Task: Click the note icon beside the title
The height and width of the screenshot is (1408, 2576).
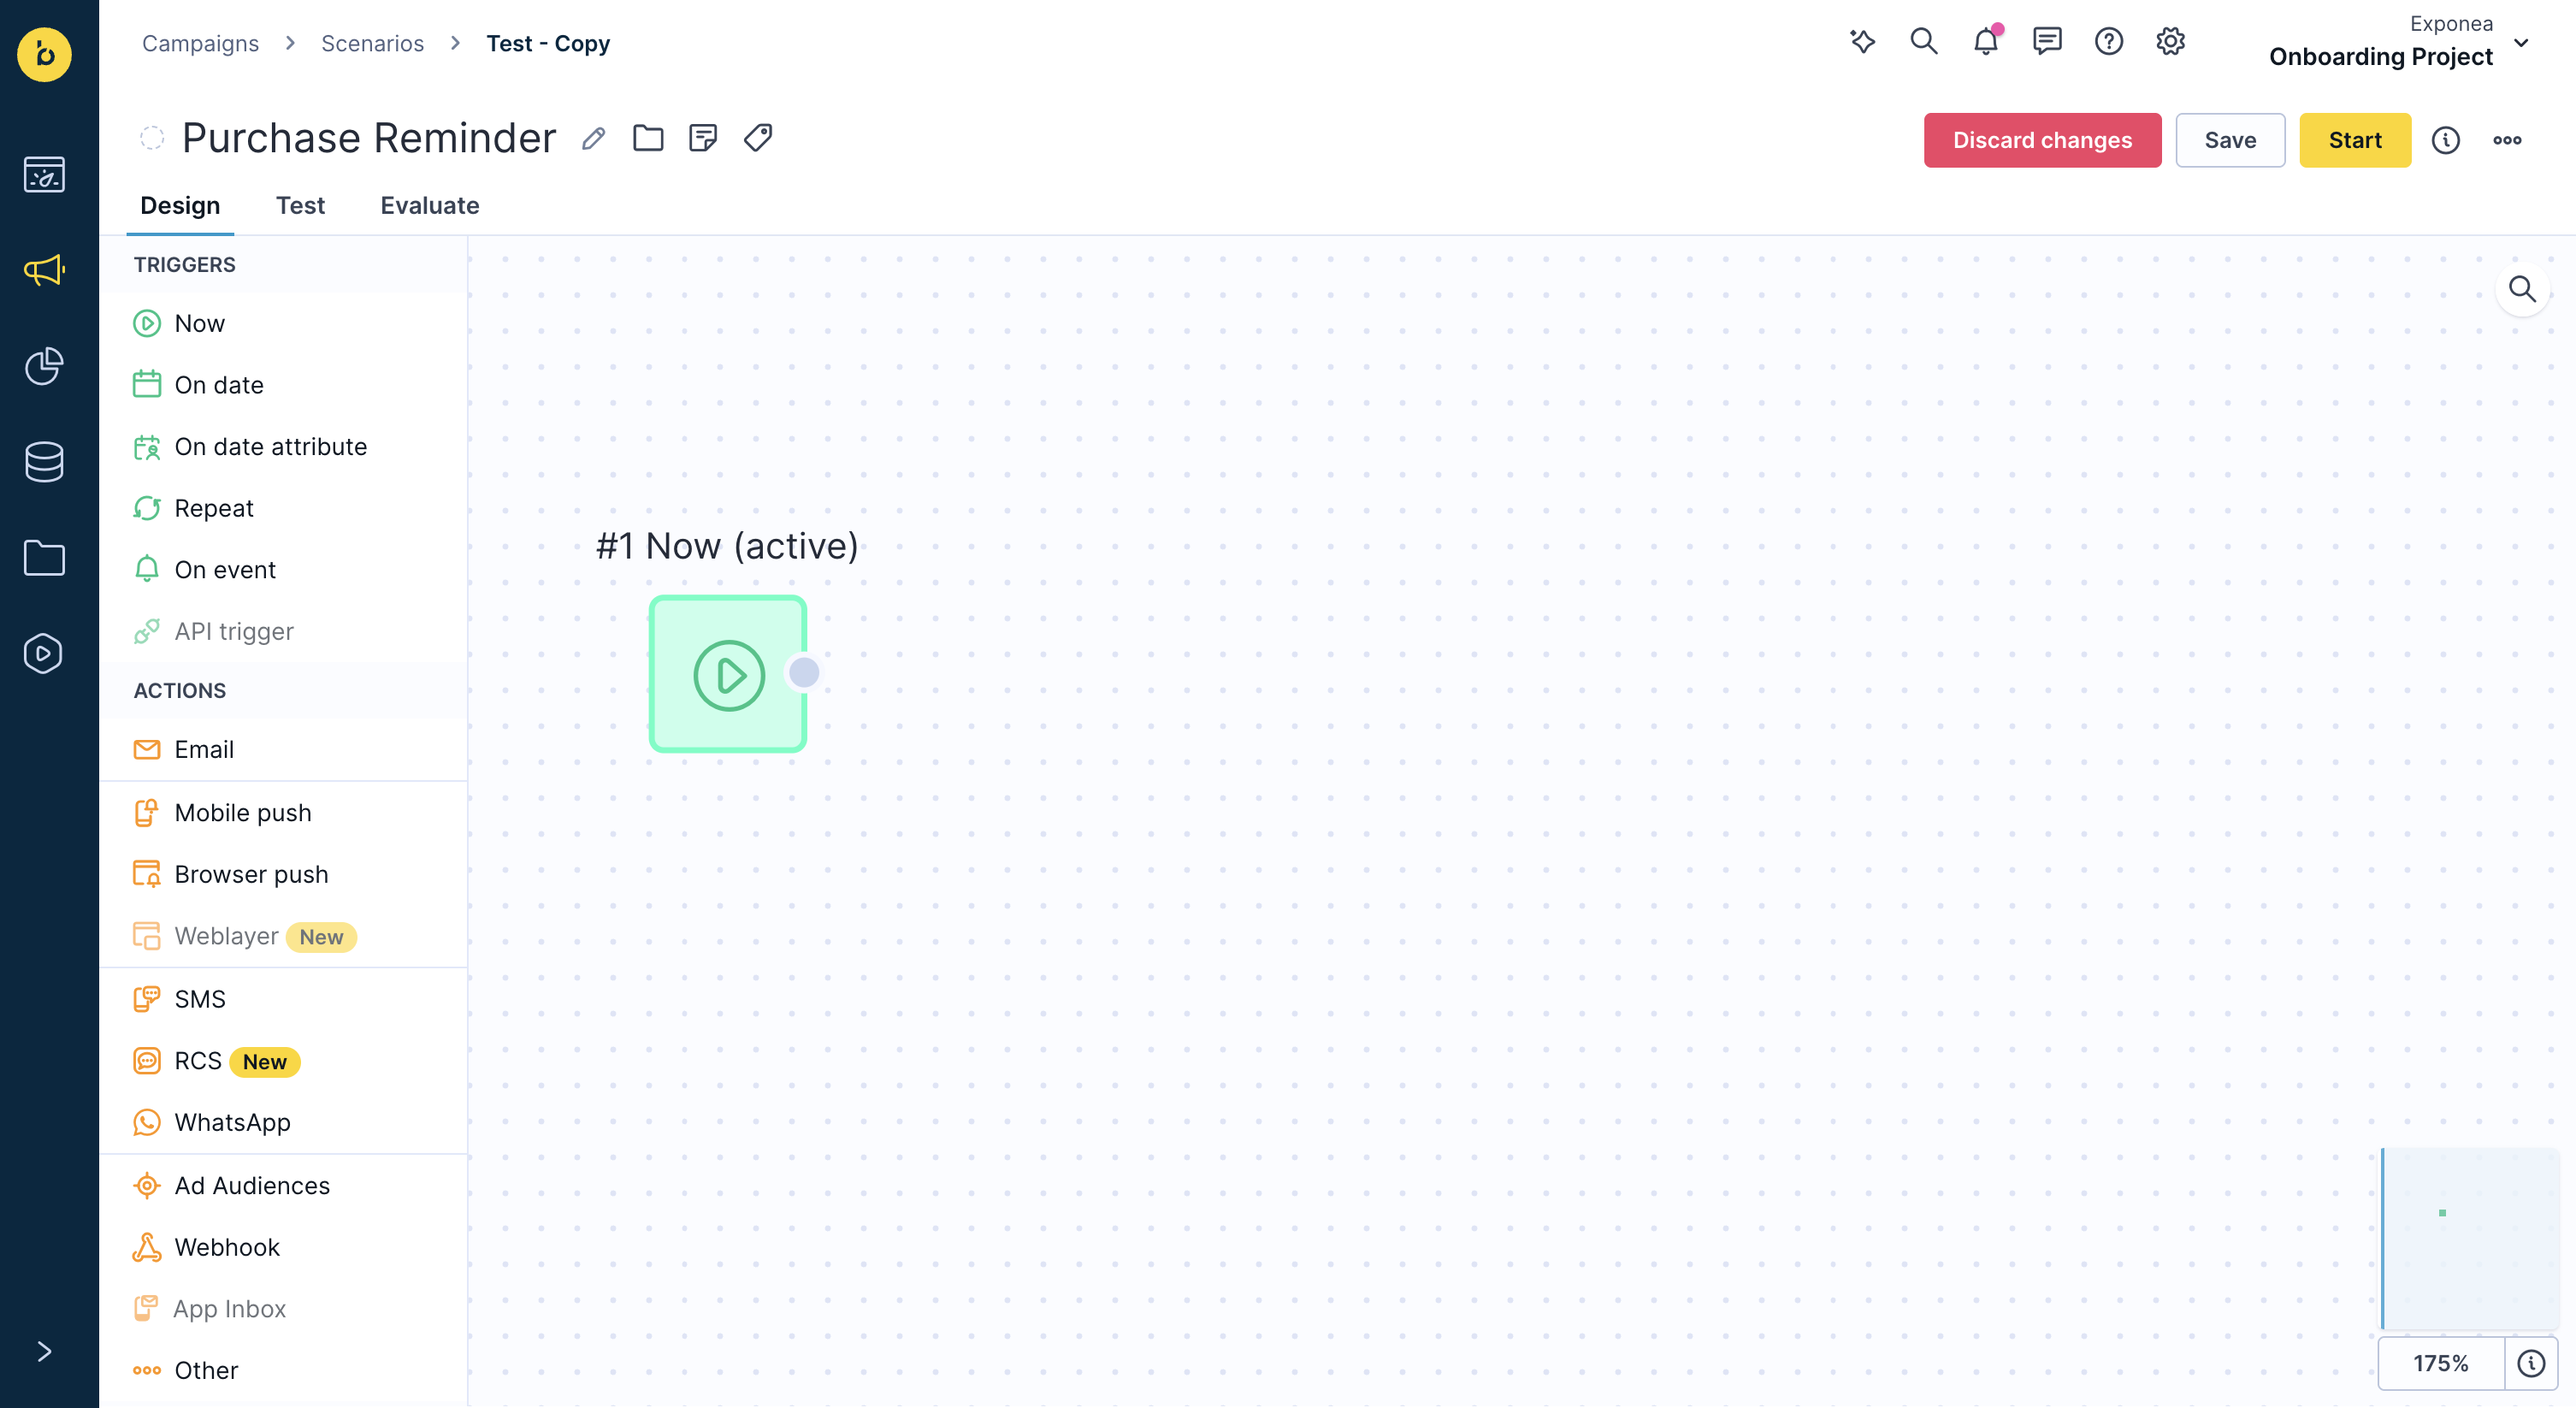Action: [703, 138]
